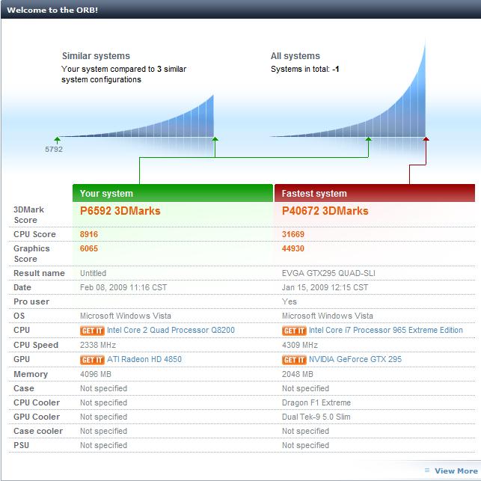Click GPU cooler Dual Tek-9 5.0 Slim
This screenshot has height=481, width=481.
pyautogui.click(x=316, y=417)
